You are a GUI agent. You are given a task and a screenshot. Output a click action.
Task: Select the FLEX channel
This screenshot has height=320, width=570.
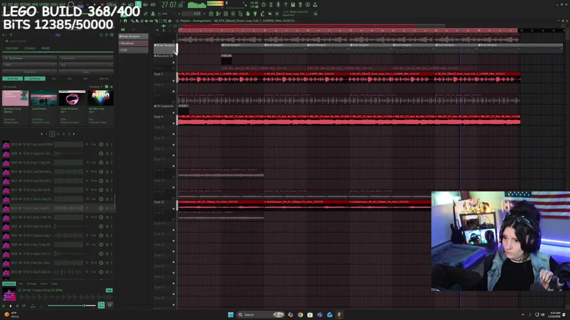point(133,50)
